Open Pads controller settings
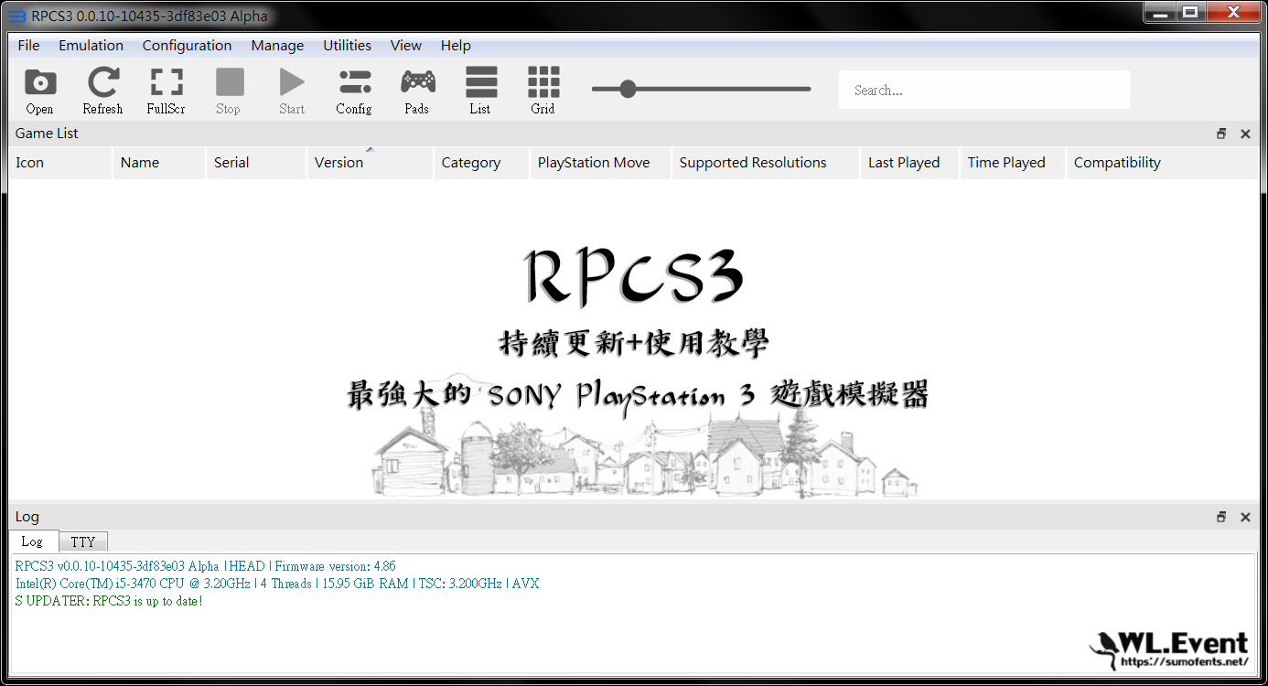Viewport: 1268px width, 686px height. coord(417,91)
